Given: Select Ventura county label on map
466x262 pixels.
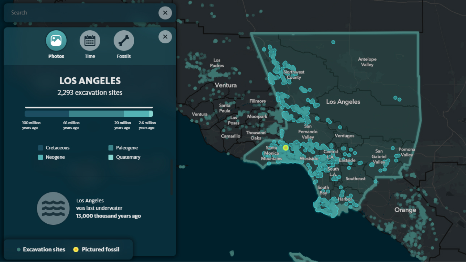Looking at the screenshot, I should tap(225, 85).
